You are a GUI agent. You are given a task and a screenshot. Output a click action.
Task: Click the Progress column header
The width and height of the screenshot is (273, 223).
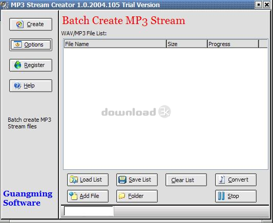tap(233, 44)
